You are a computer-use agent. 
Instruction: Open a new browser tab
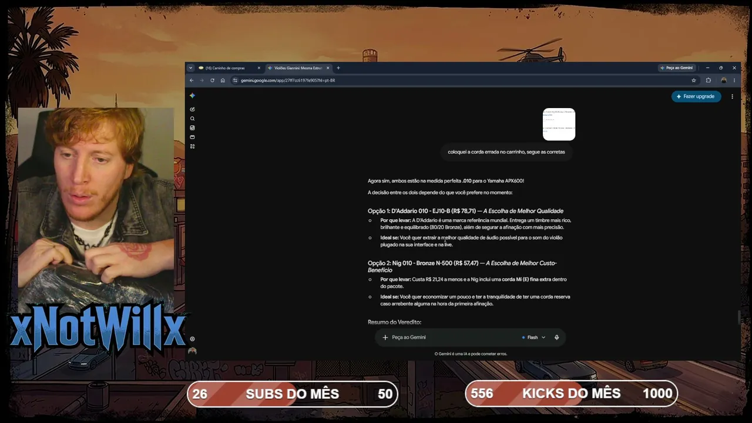point(338,68)
